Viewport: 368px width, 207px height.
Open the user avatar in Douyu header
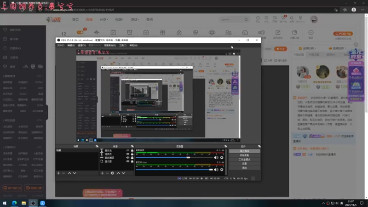314,19
